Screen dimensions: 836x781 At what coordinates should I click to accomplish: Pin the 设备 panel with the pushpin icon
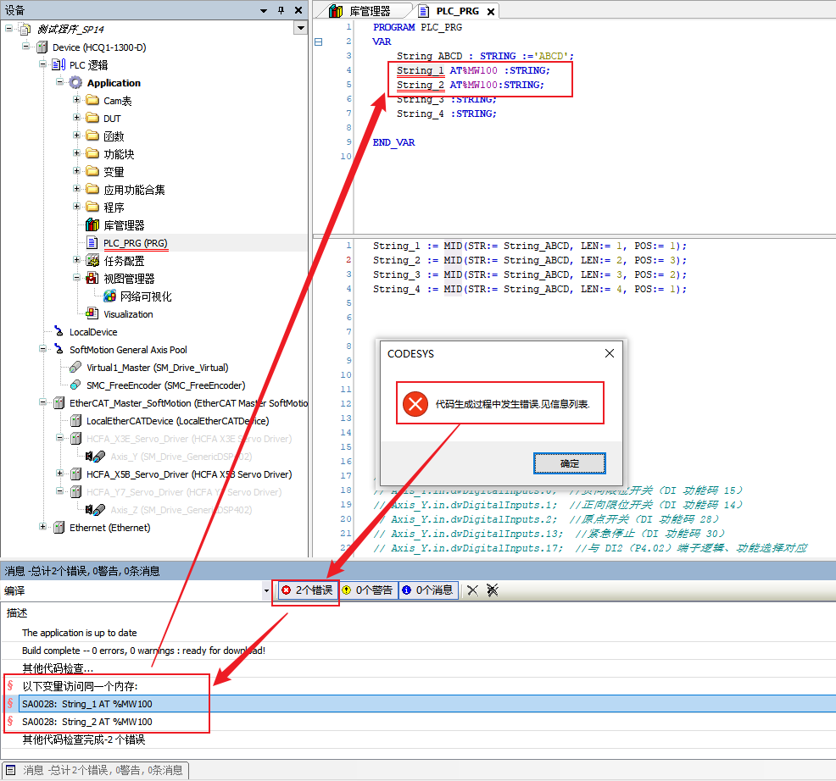281,10
